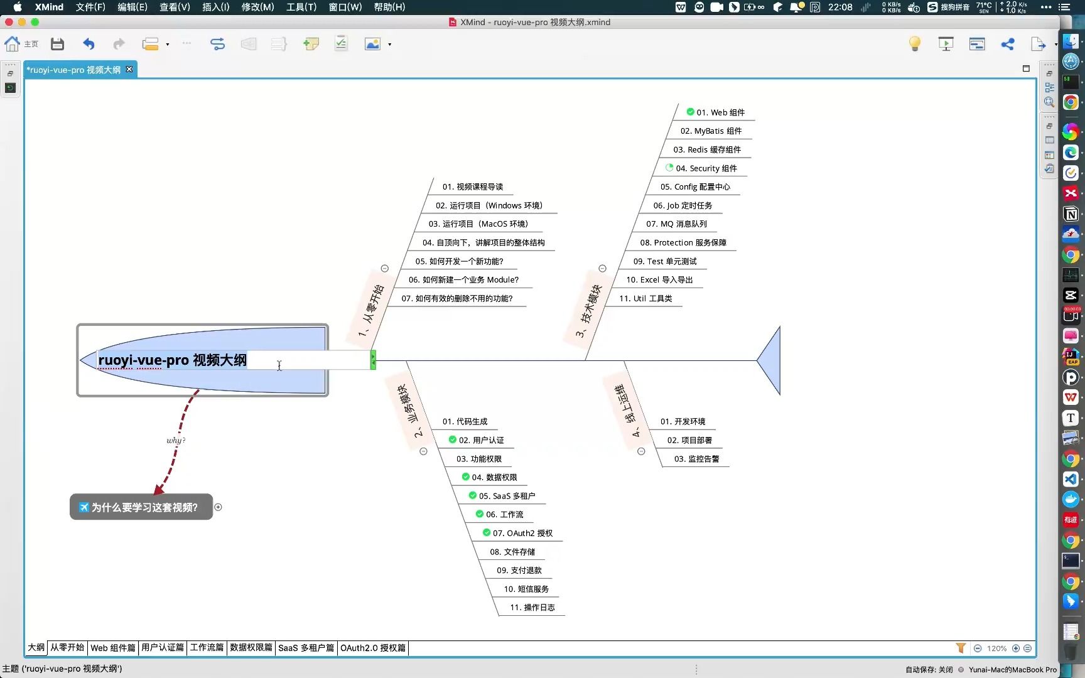Click the central topic text field

click(x=234, y=360)
